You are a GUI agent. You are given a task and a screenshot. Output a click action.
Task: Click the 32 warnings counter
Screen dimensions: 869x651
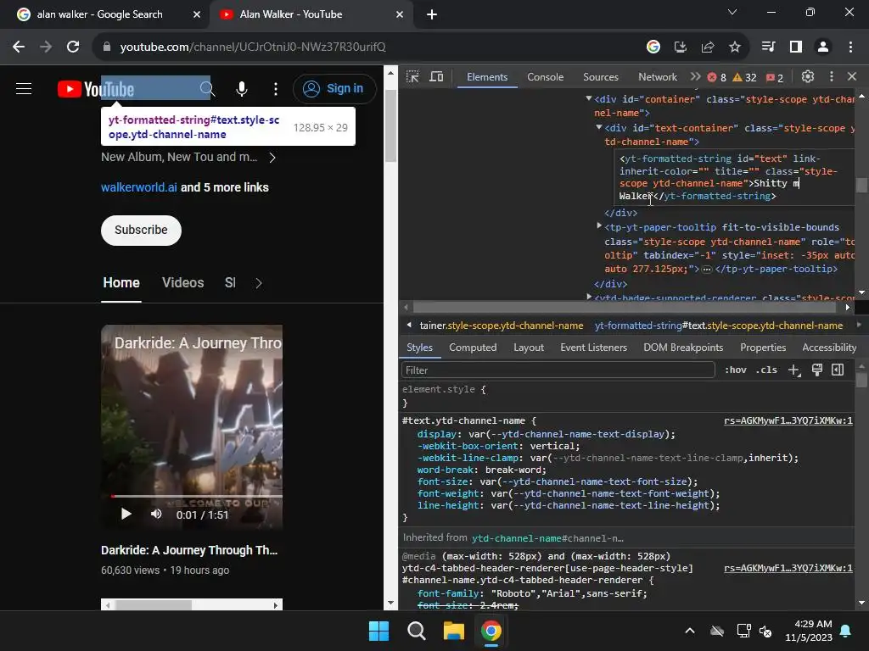coord(744,77)
